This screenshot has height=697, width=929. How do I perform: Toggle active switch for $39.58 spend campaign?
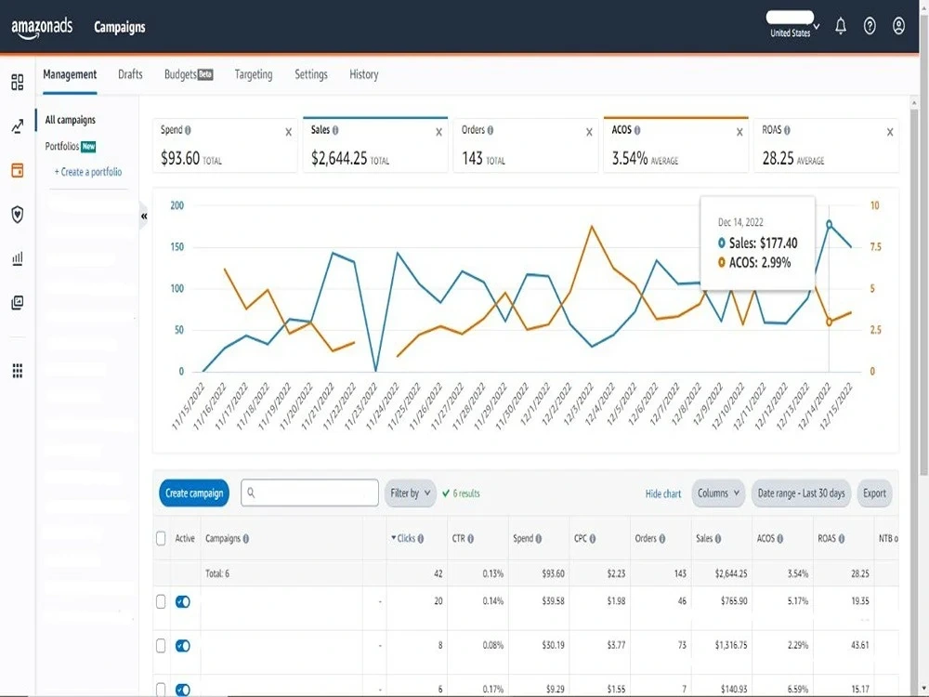(x=182, y=601)
